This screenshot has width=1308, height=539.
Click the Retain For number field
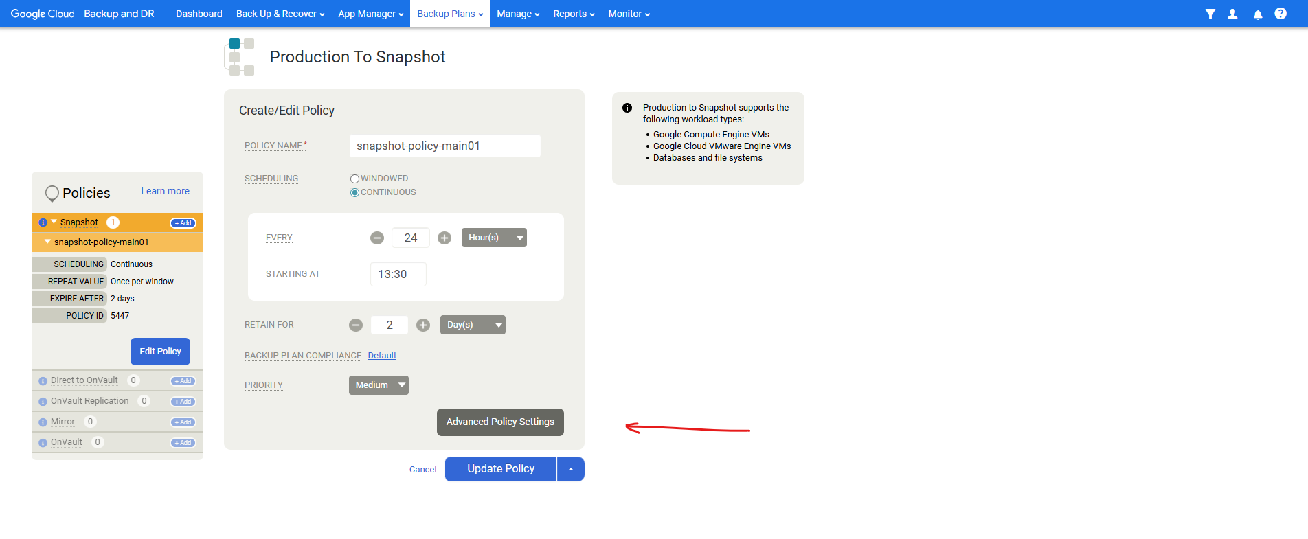point(390,325)
